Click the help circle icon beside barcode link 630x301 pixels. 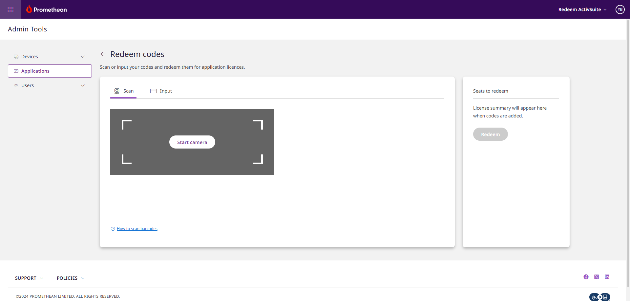(x=113, y=229)
